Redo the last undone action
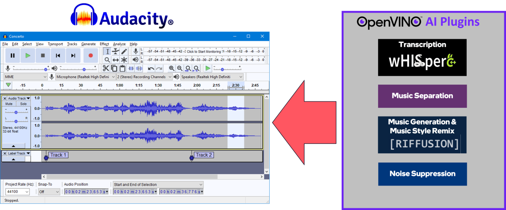The height and width of the screenshot is (210, 506). [159, 68]
